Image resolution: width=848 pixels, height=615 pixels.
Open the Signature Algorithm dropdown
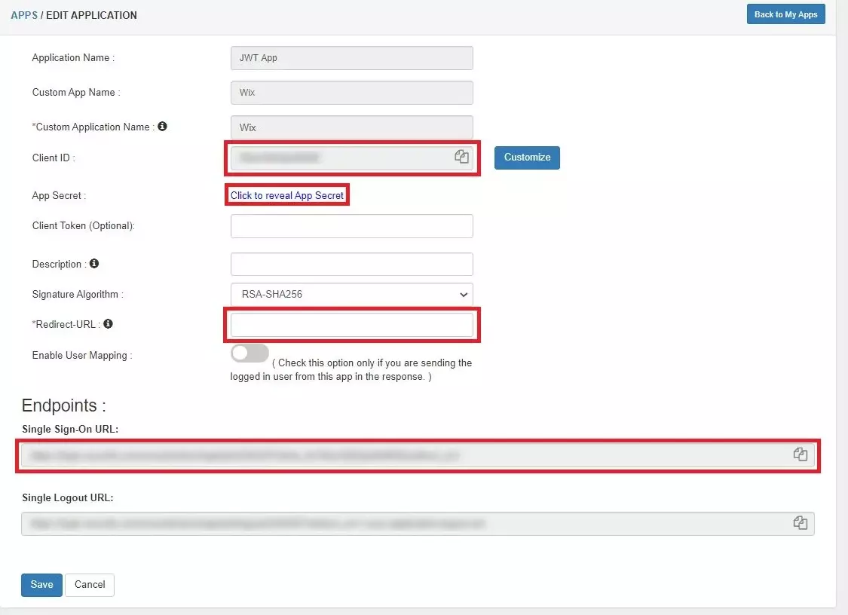click(x=351, y=294)
